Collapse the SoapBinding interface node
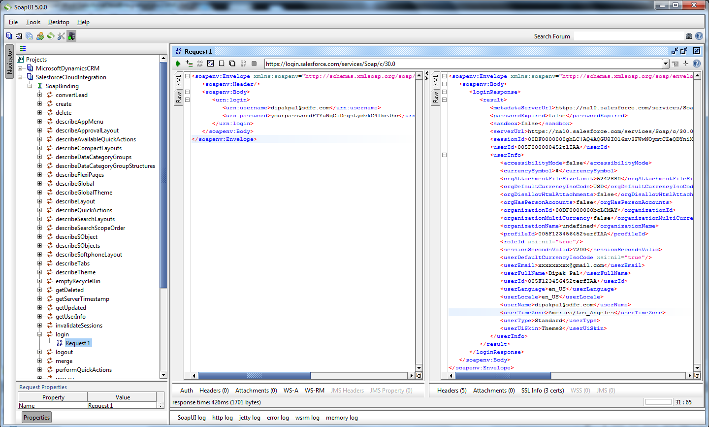The height and width of the screenshot is (427, 709). coord(30,86)
